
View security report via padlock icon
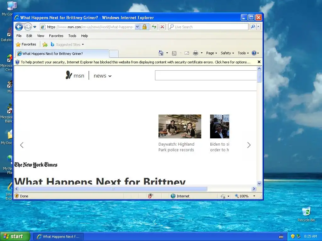[145, 27]
